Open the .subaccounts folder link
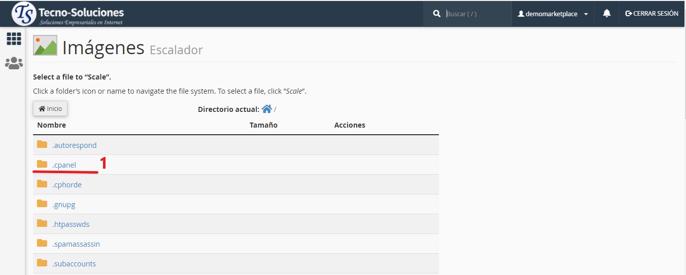The width and height of the screenshot is (686, 275). tap(74, 264)
